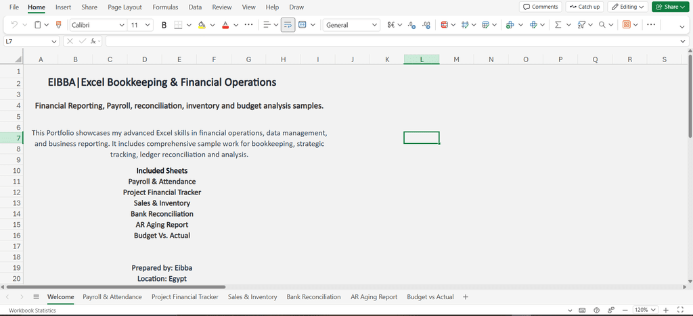Open more font options ellipsis

click(249, 25)
